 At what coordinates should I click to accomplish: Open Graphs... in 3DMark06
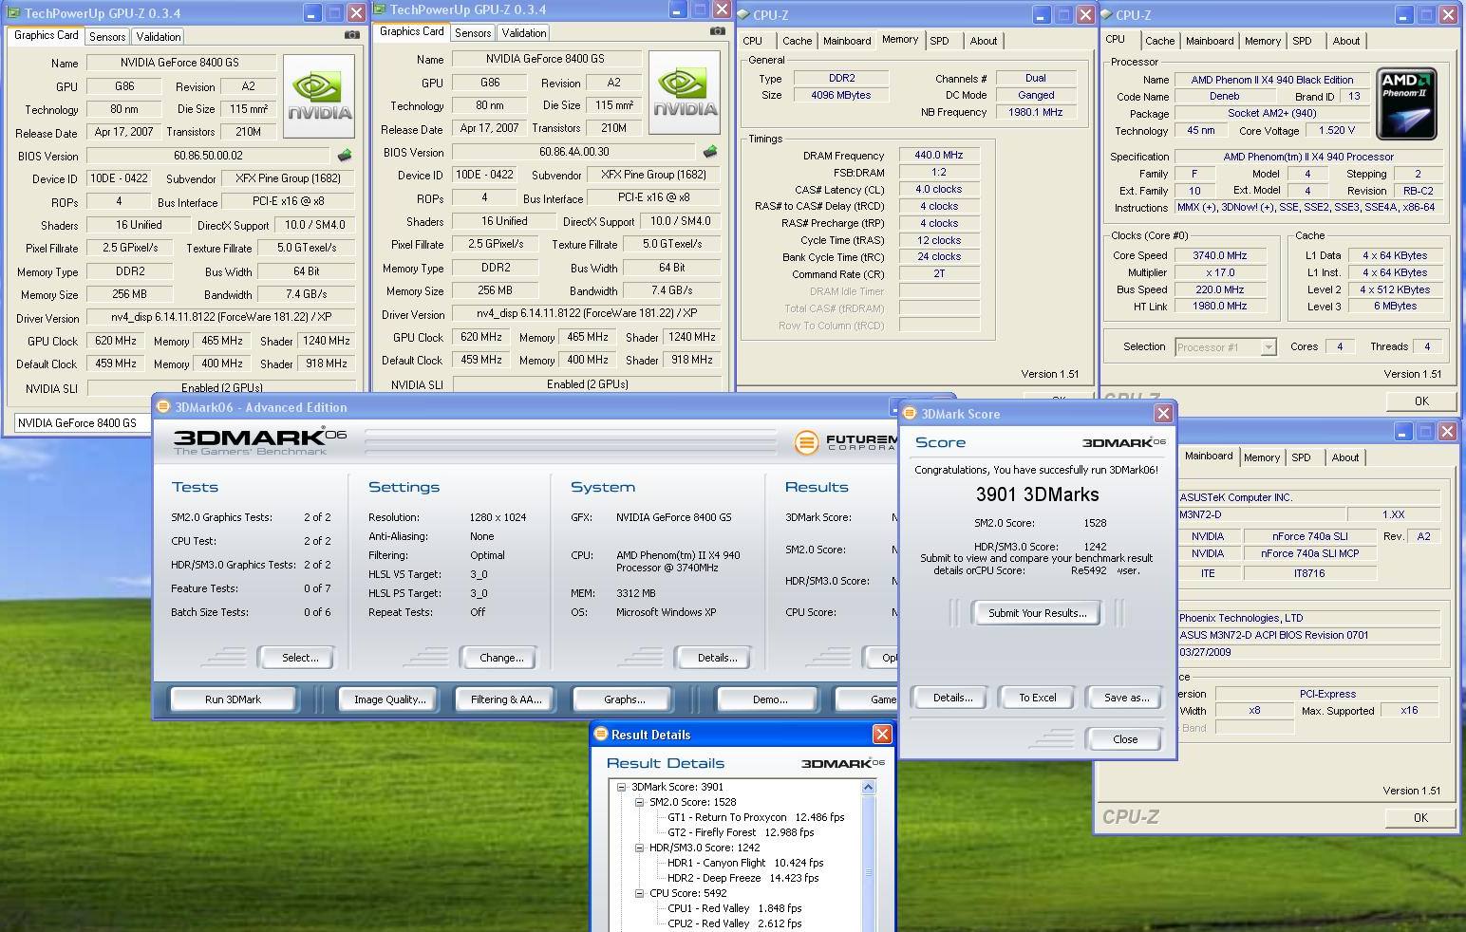[624, 699]
